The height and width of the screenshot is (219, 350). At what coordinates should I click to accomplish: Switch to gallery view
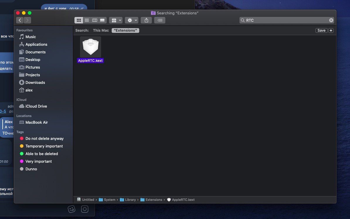tap(103, 20)
